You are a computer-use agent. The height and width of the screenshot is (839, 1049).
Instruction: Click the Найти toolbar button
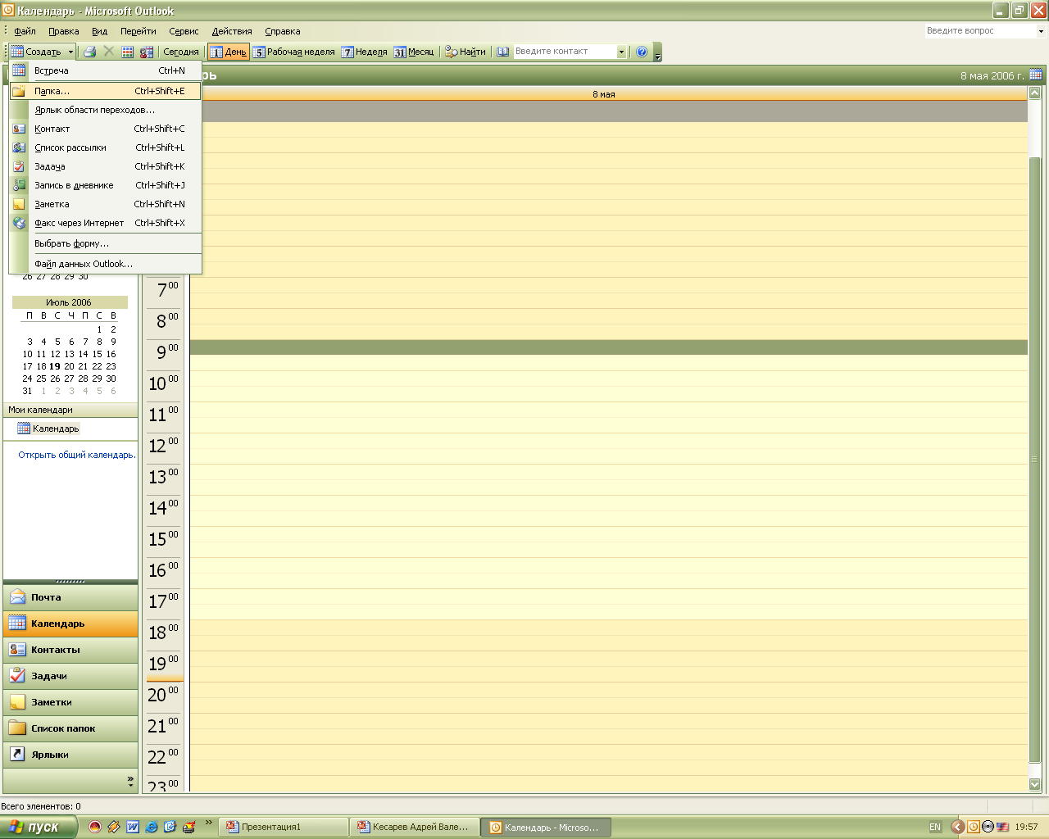[465, 52]
